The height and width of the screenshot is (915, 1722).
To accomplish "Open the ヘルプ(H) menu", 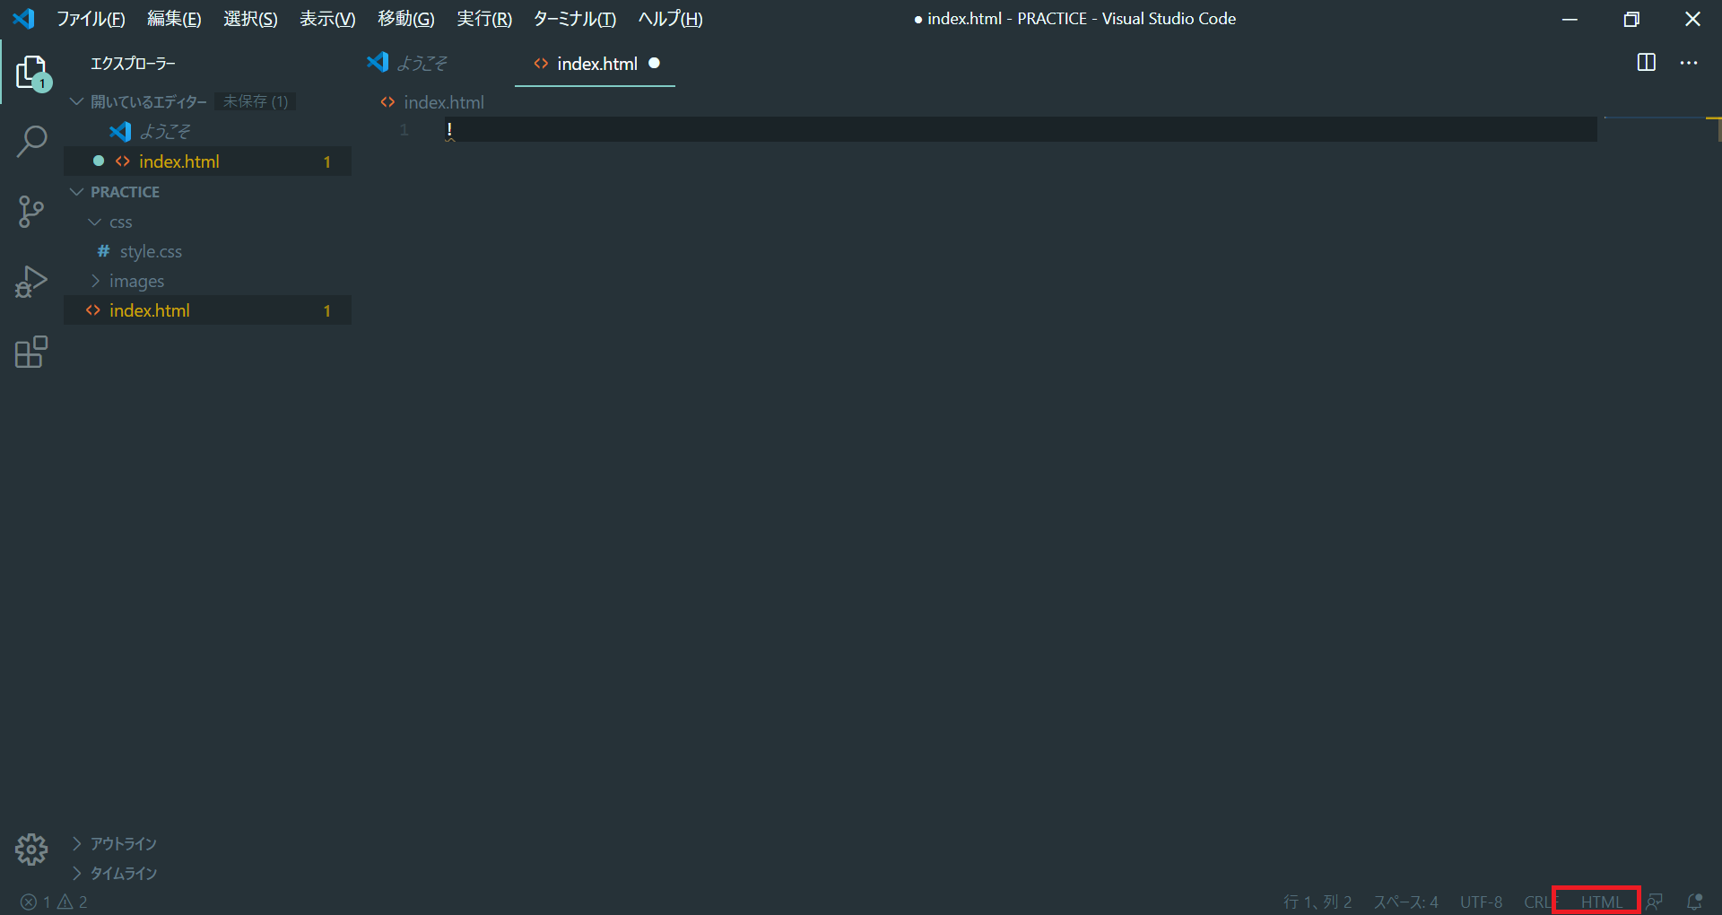I will [x=670, y=19].
